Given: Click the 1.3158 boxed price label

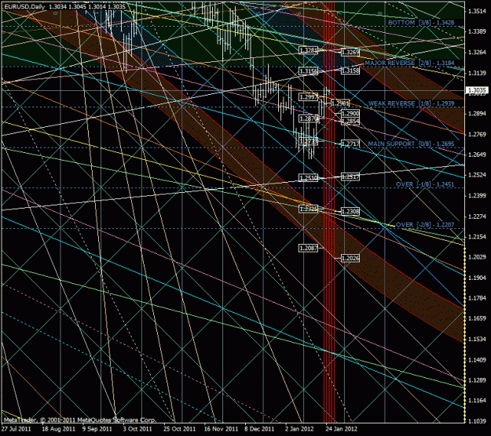Looking at the screenshot, I should pyautogui.click(x=350, y=71).
